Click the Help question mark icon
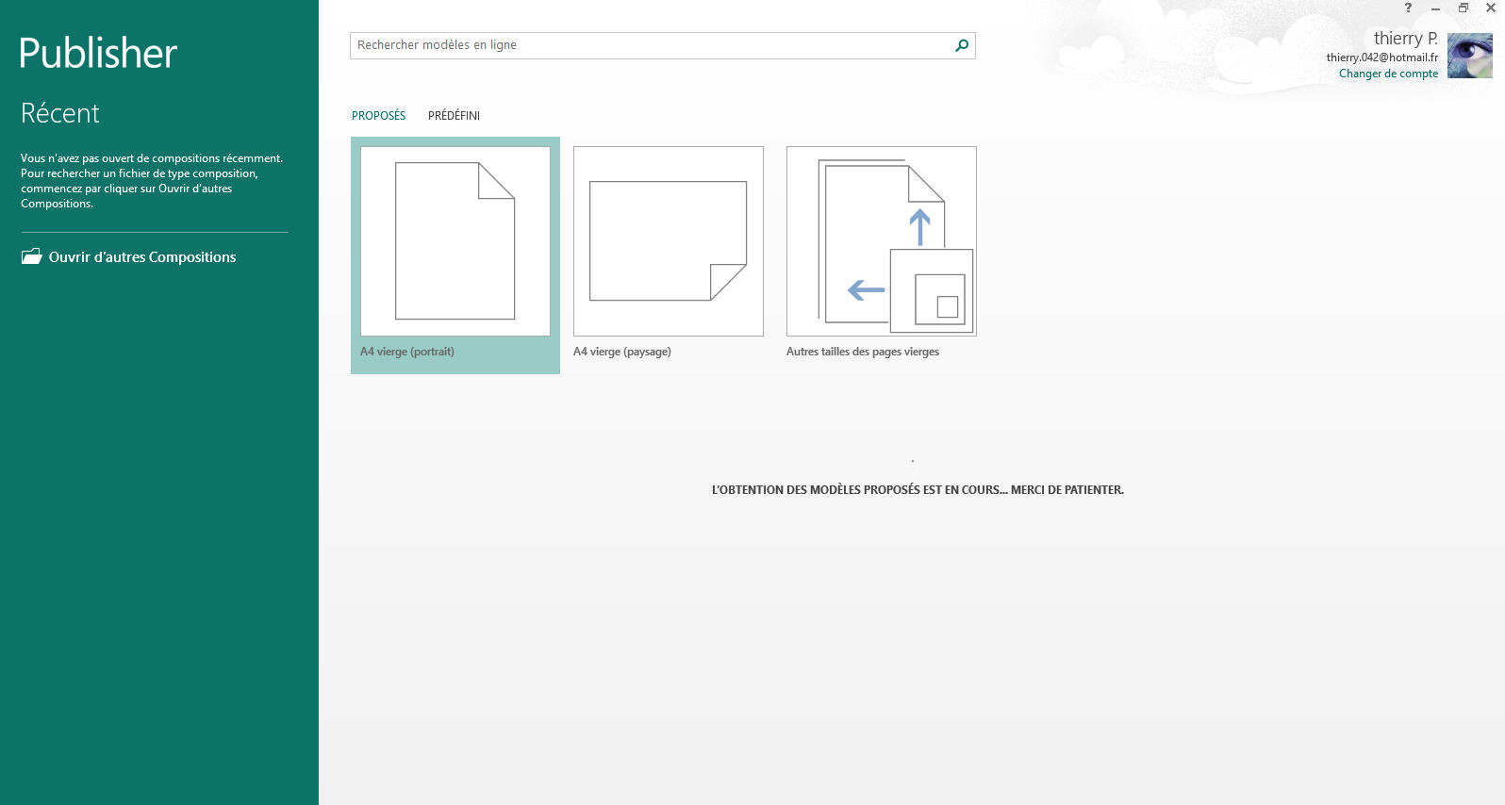1505x805 pixels. click(x=1408, y=8)
